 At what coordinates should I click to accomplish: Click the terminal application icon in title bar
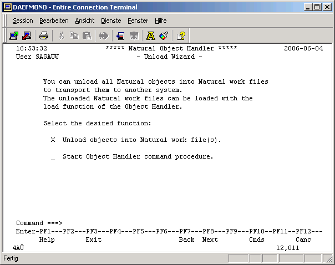pos(8,7)
